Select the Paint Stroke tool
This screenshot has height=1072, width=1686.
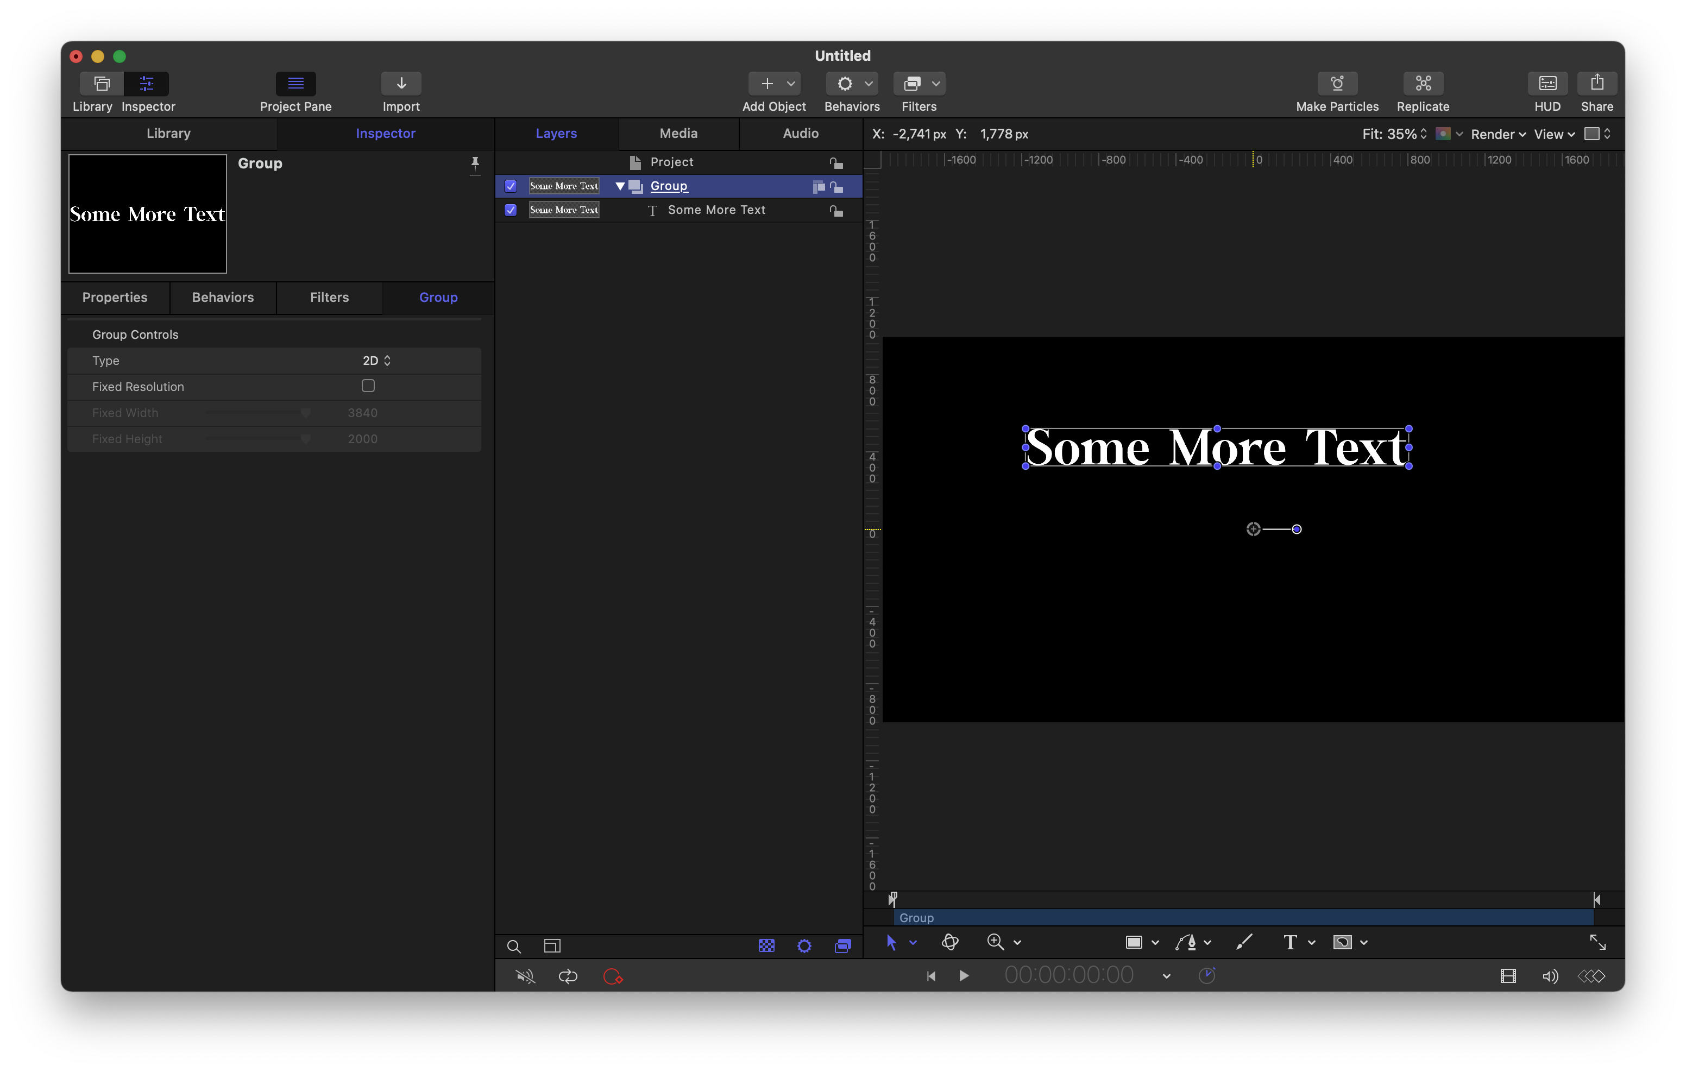(x=1243, y=942)
